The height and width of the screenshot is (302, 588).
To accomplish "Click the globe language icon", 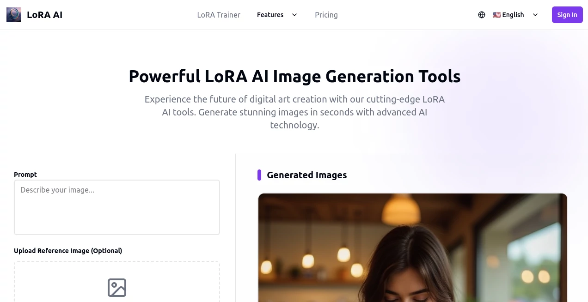I will [482, 15].
